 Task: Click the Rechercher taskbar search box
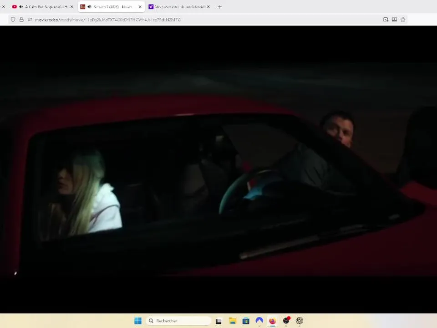tap(178, 321)
